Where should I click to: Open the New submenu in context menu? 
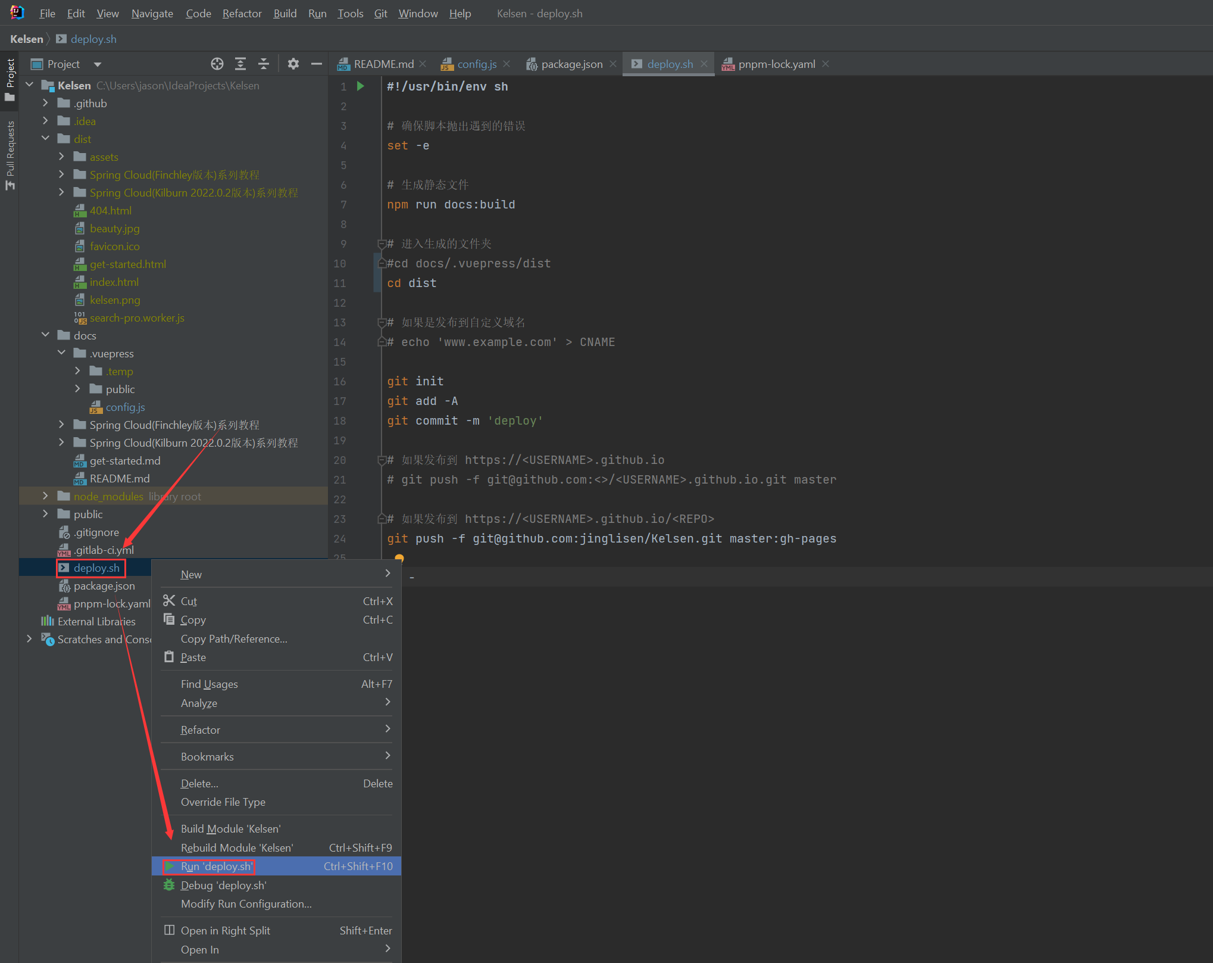click(277, 574)
